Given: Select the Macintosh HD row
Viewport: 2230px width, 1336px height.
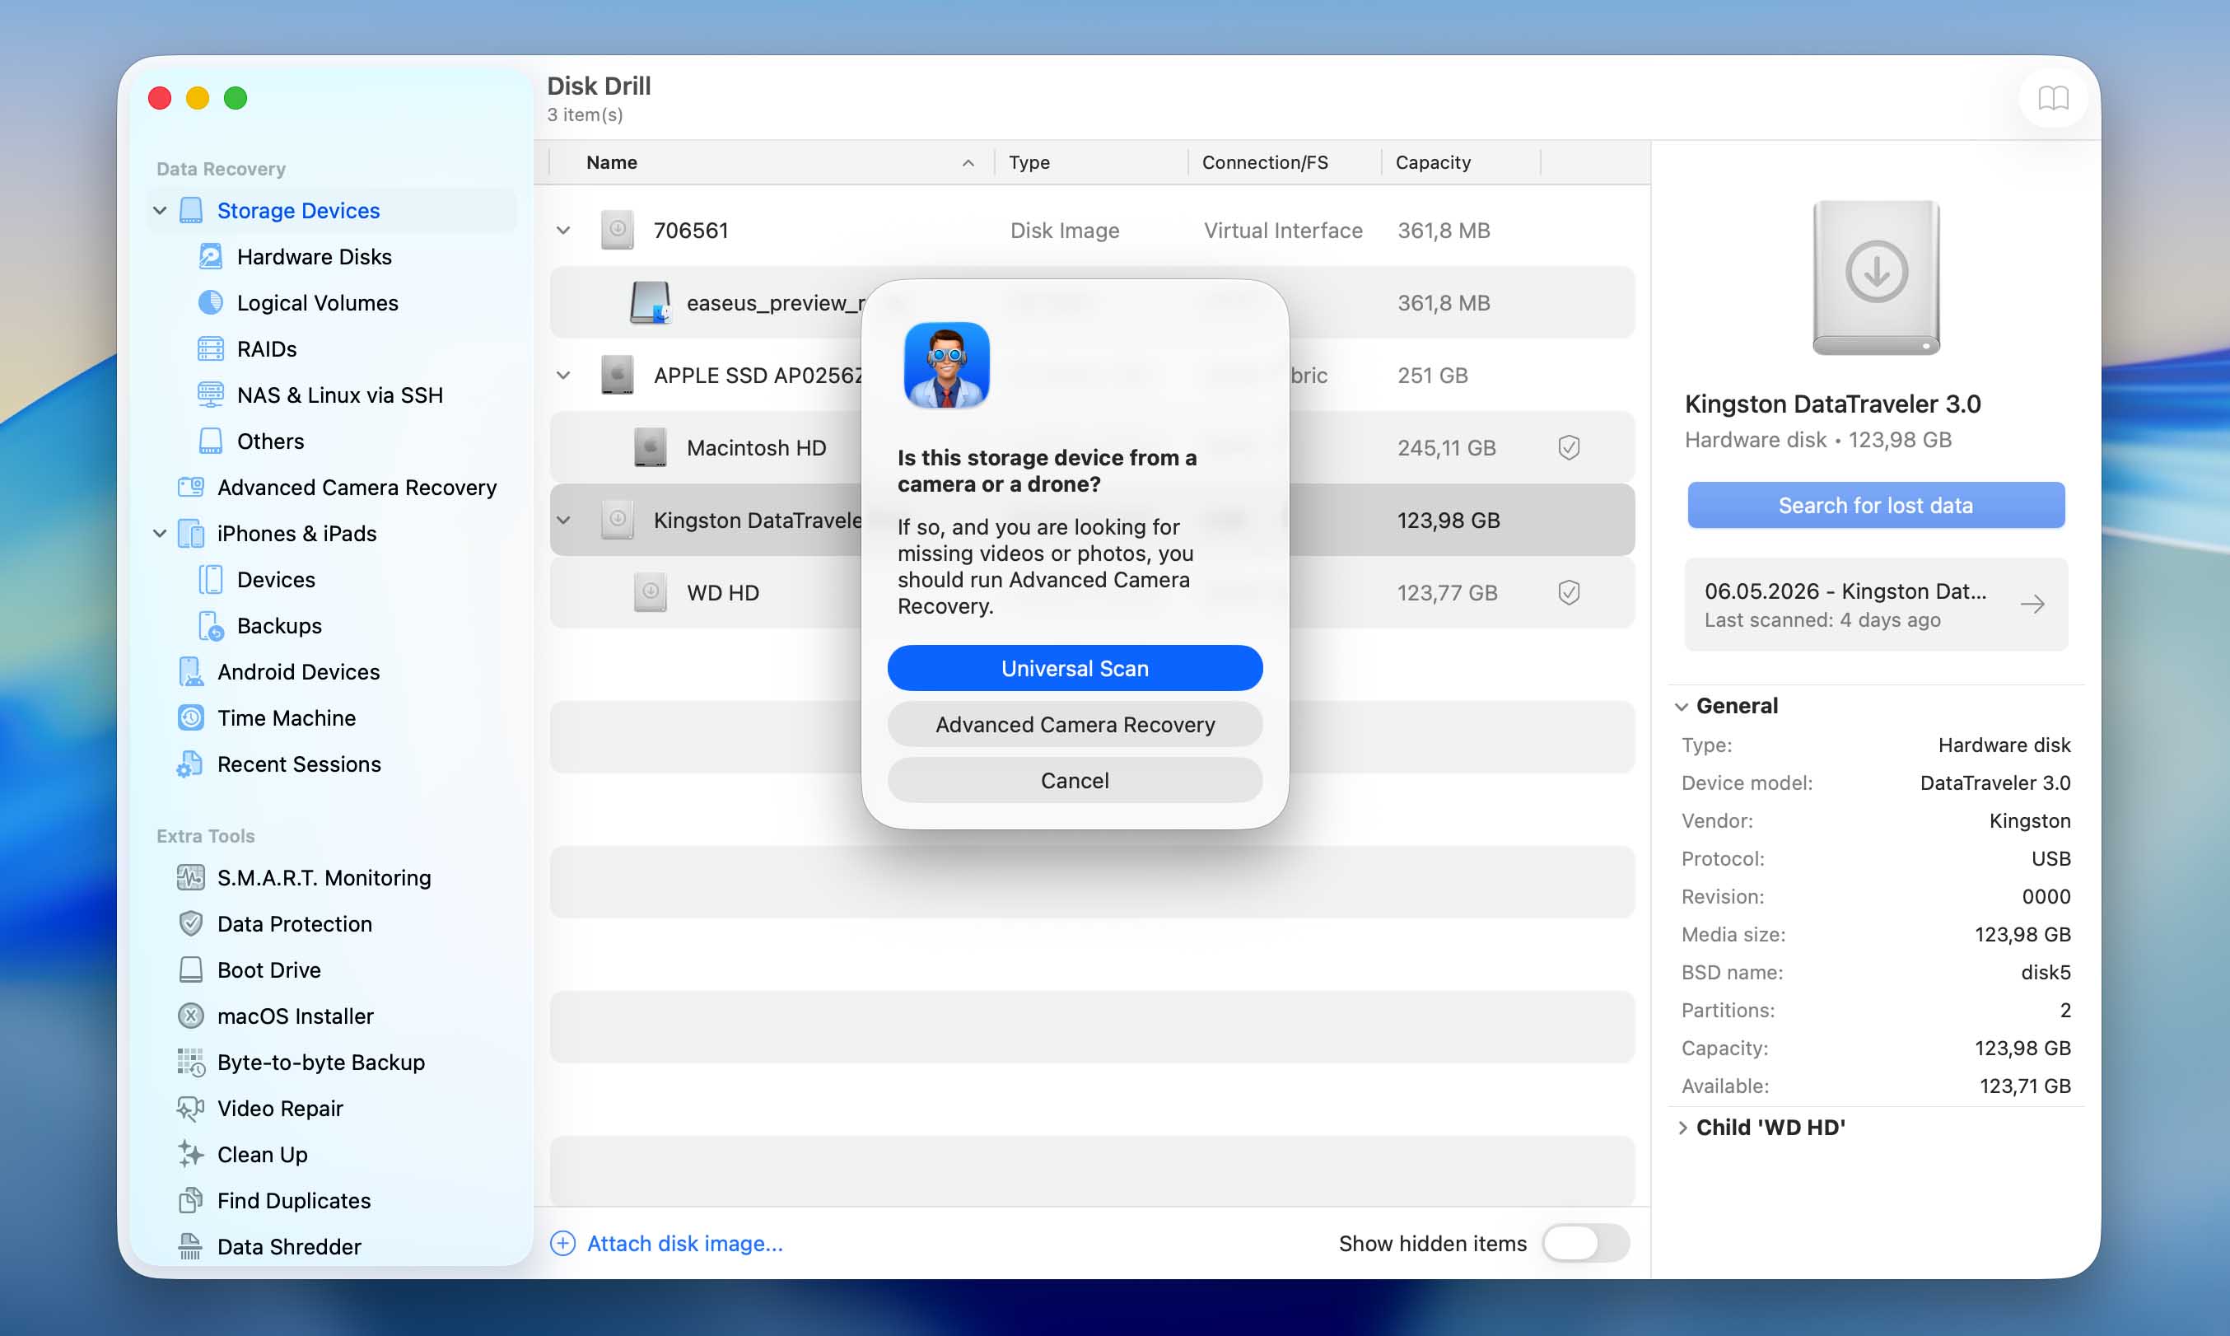Looking at the screenshot, I should pyautogui.click(x=1092, y=447).
